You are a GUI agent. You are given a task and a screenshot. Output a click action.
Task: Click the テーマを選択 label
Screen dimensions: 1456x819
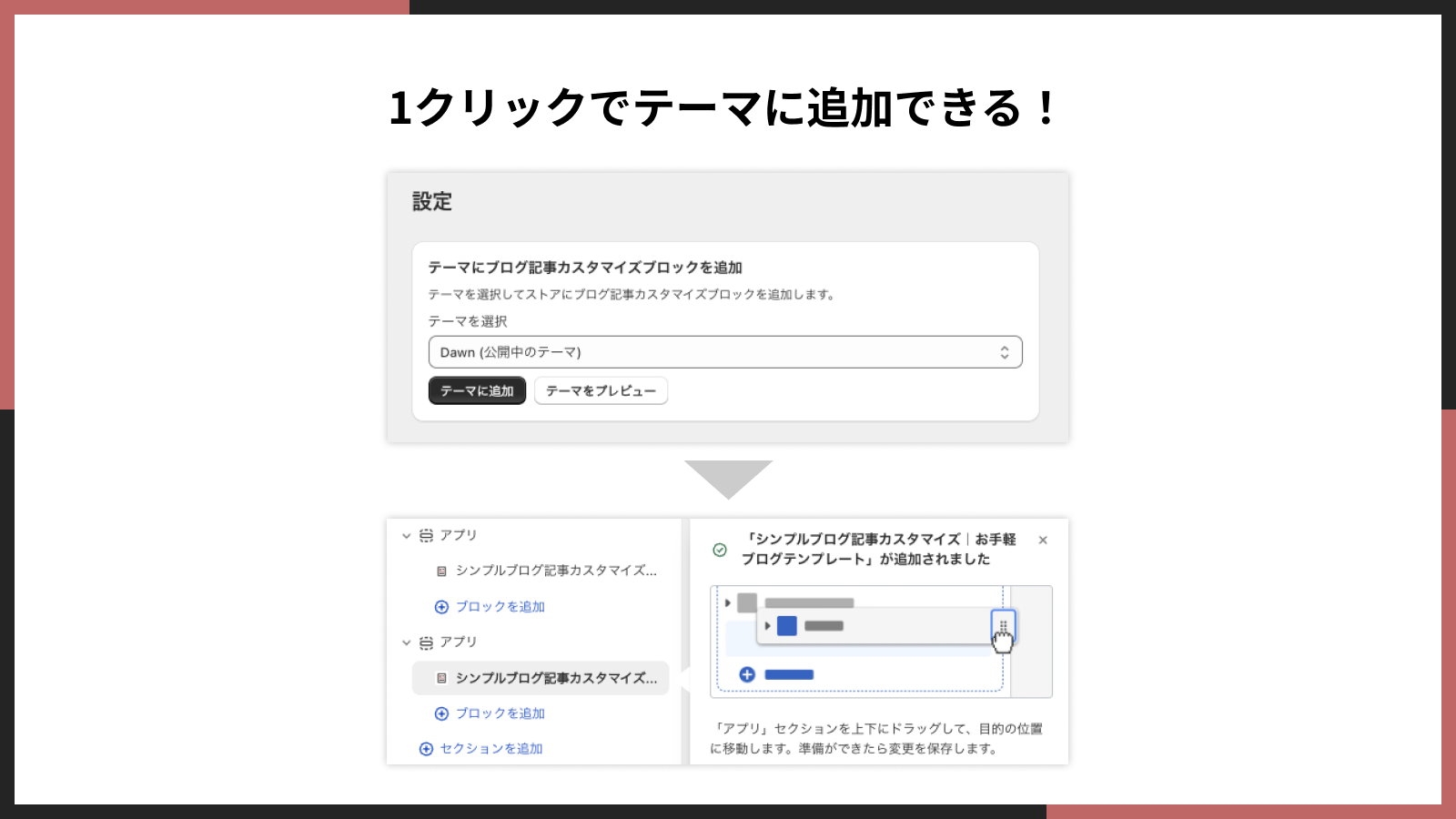click(x=468, y=321)
